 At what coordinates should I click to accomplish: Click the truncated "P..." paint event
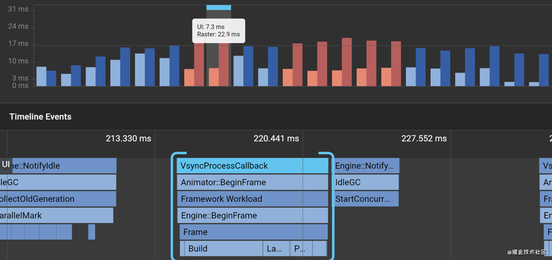coord(300,249)
